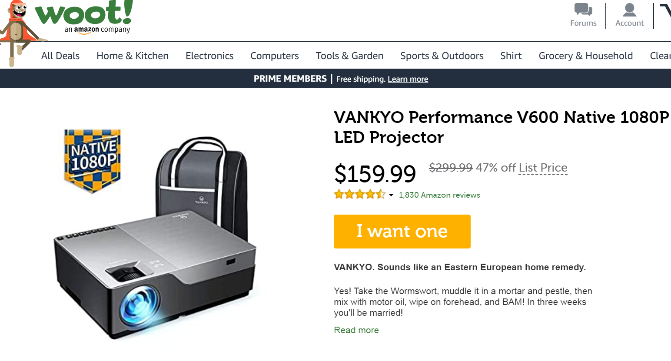This screenshot has height=361, width=671.
Task: Go to the Shirt category
Action: 511,56
